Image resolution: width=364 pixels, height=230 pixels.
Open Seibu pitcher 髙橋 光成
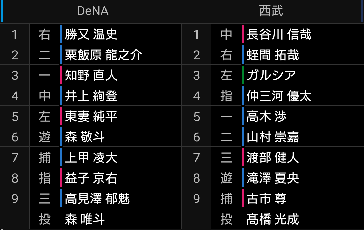pyautogui.click(x=273, y=219)
